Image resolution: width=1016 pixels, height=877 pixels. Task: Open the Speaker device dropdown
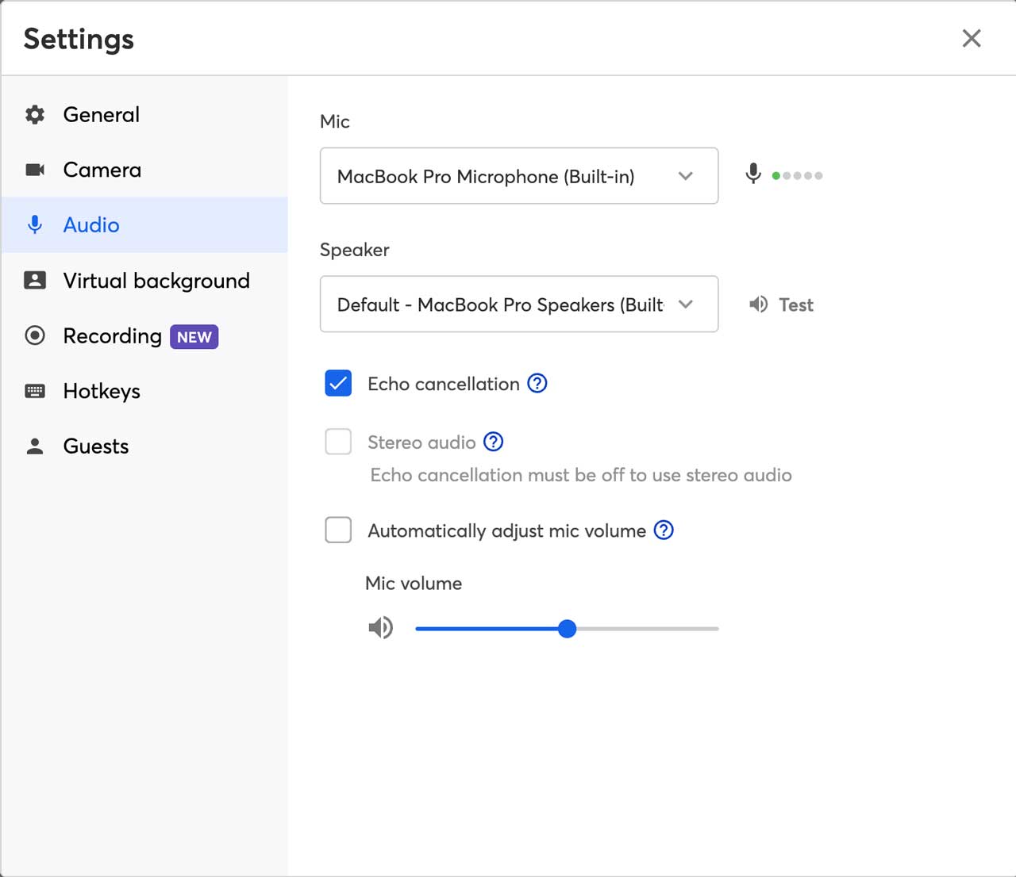click(519, 304)
